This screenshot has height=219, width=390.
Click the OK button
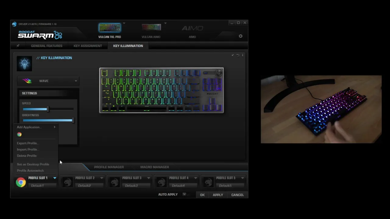point(202,195)
